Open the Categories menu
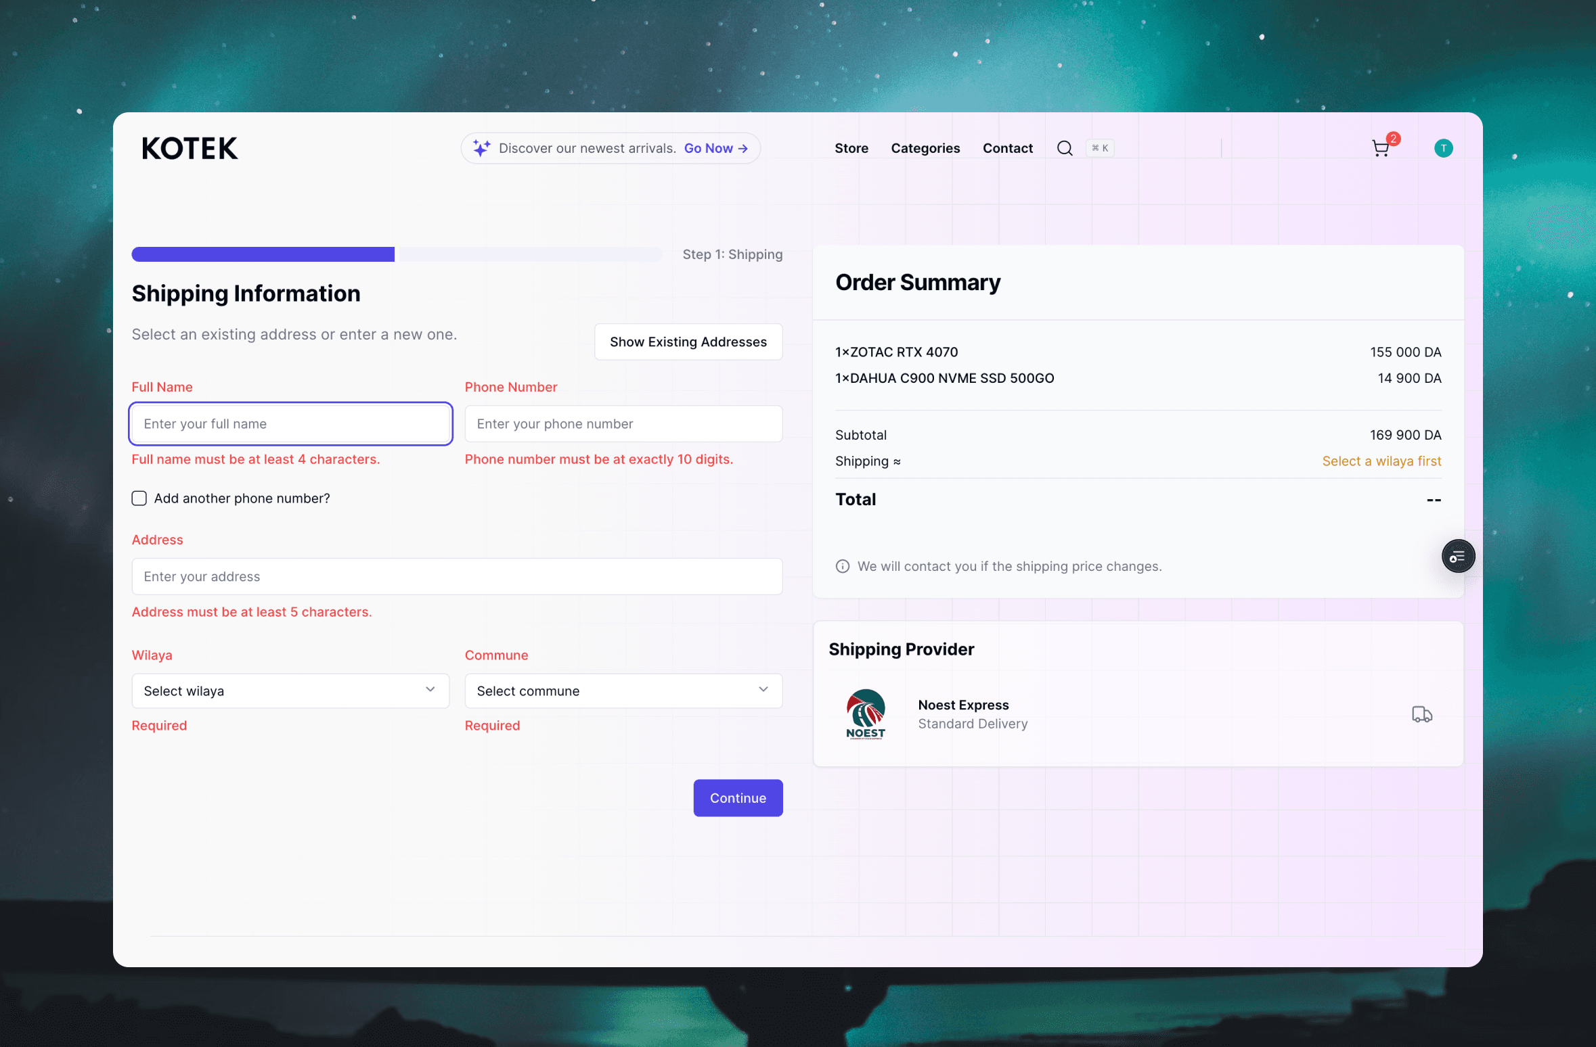This screenshot has height=1047, width=1596. point(925,148)
